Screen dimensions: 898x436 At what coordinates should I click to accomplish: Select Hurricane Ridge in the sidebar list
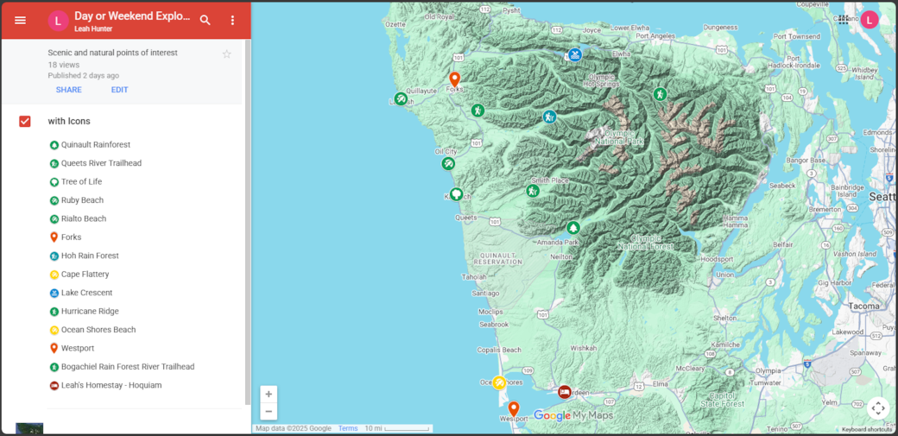point(90,311)
